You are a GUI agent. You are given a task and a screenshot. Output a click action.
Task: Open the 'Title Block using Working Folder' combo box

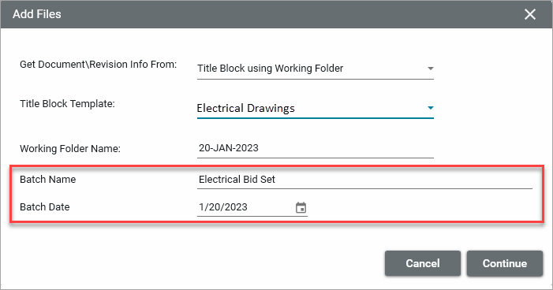(316, 69)
